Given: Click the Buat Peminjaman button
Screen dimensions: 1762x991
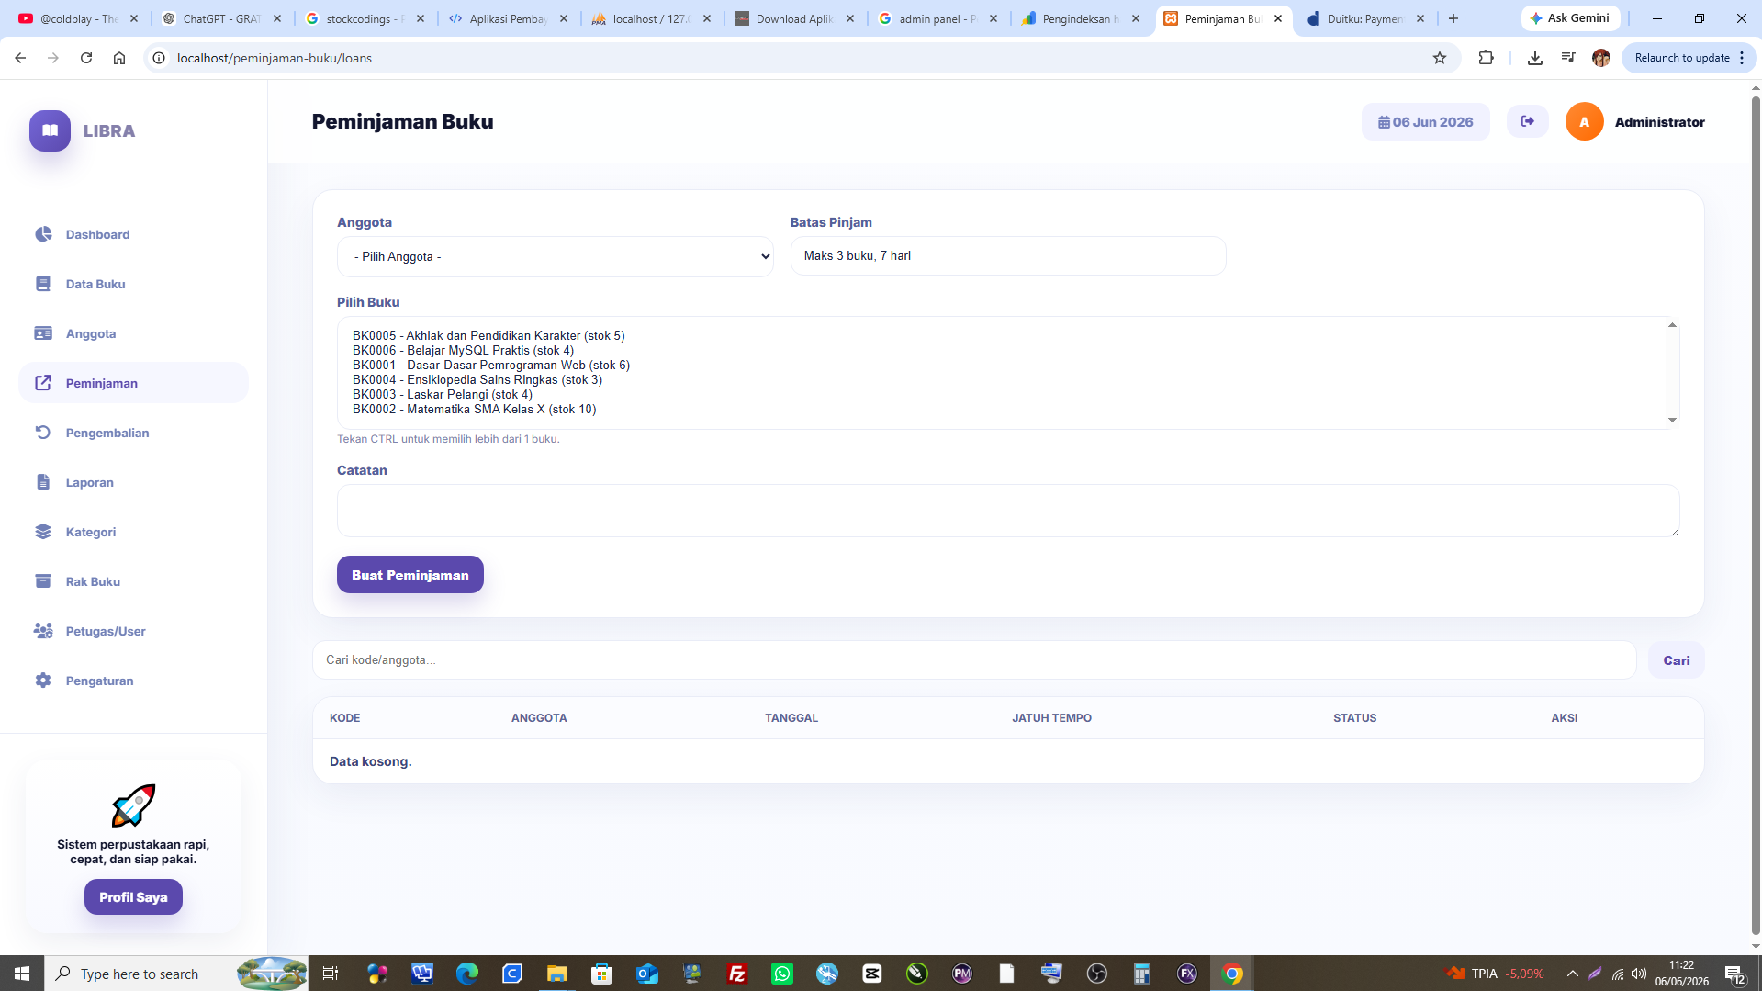Looking at the screenshot, I should (x=410, y=574).
